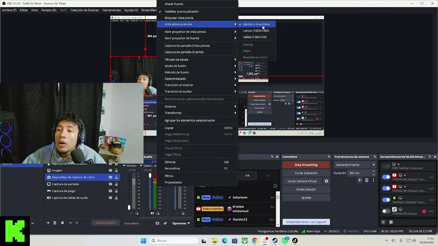Open options for the Kick destination
The image size is (438, 246).
(431, 200)
